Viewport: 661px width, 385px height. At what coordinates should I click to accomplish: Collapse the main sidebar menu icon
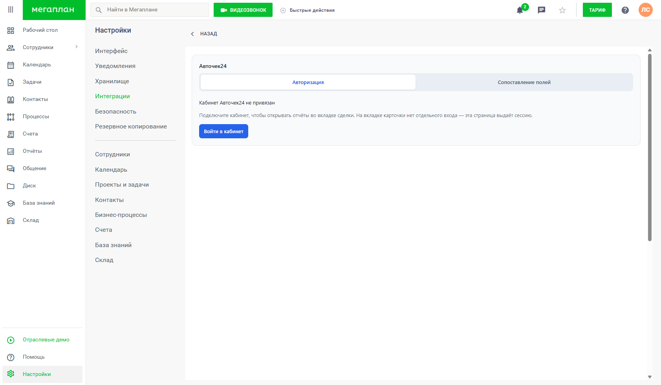[x=11, y=9]
